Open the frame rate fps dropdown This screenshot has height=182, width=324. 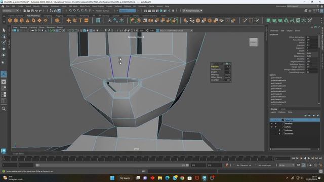click(x=287, y=165)
